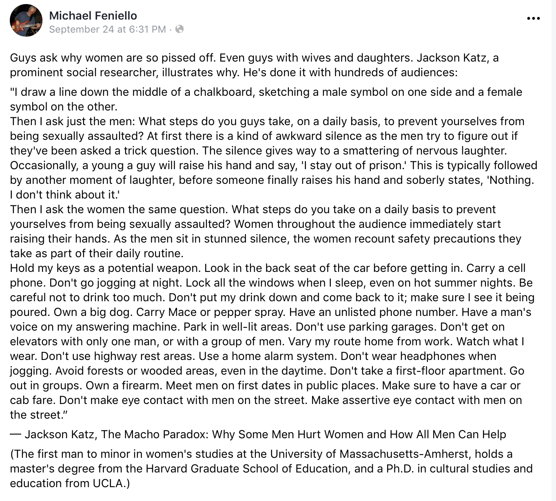The width and height of the screenshot is (556, 501).
Task: Click the text 'Hold my keys as a potential weapon'
Action: coord(105,268)
